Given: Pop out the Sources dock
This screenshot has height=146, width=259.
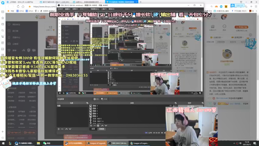Looking at the screenshot, I should (175, 103).
